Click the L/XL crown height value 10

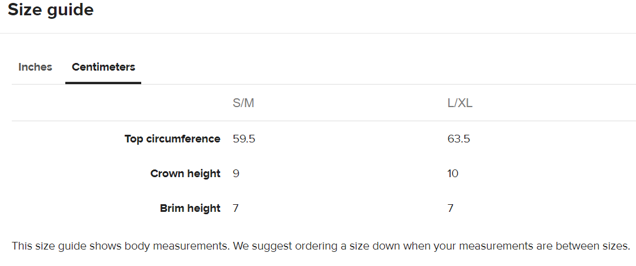coord(453,174)
